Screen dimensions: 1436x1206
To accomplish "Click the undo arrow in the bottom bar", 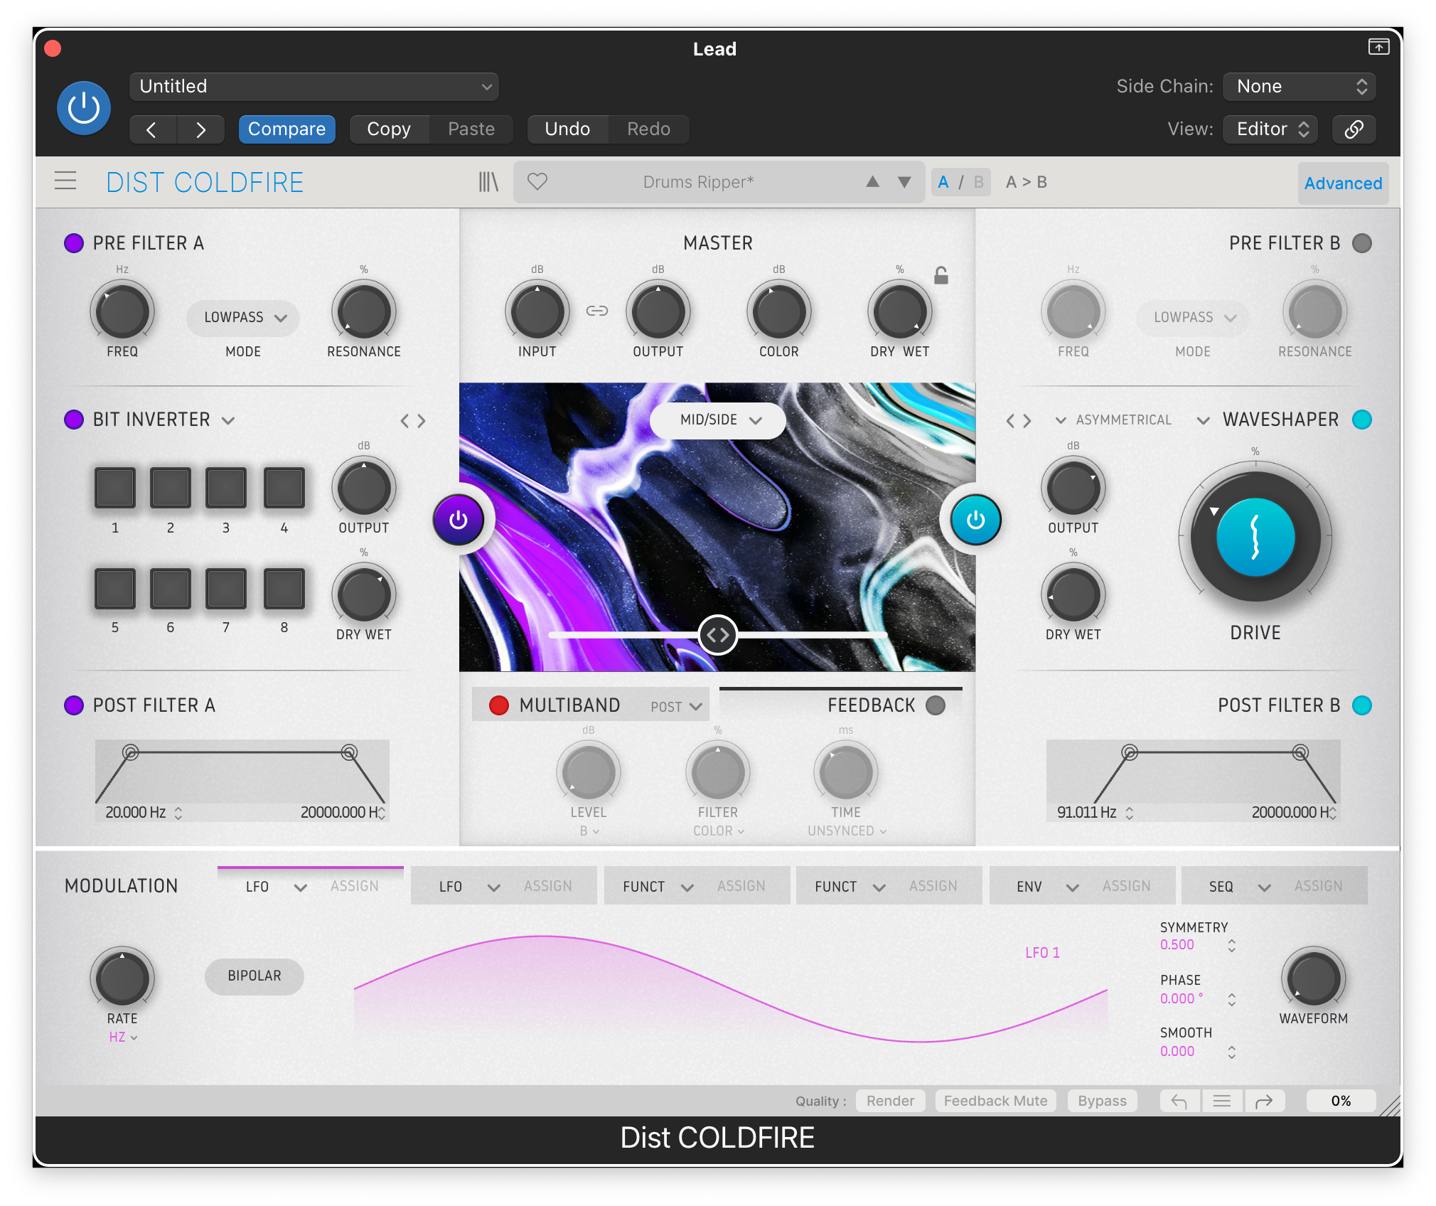I will 1179,1101.
